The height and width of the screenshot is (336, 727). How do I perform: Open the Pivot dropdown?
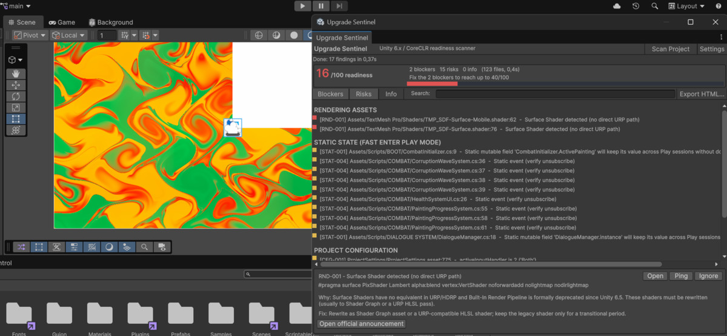point(30,35)
